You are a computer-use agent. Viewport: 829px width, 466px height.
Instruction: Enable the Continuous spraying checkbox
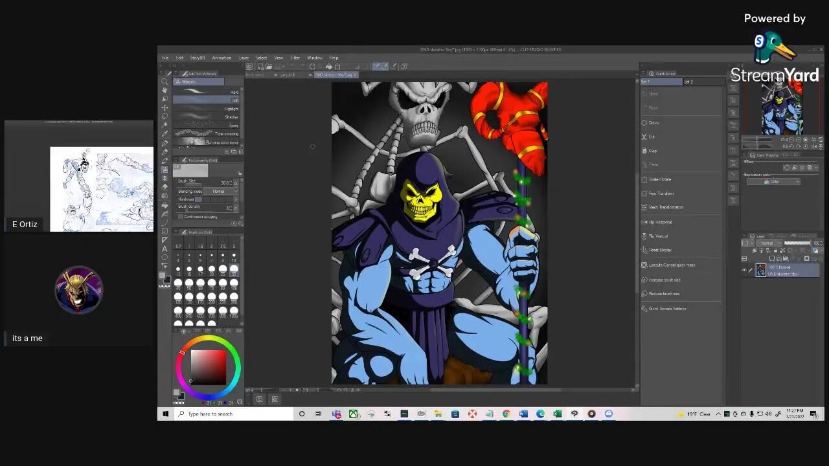181,216
